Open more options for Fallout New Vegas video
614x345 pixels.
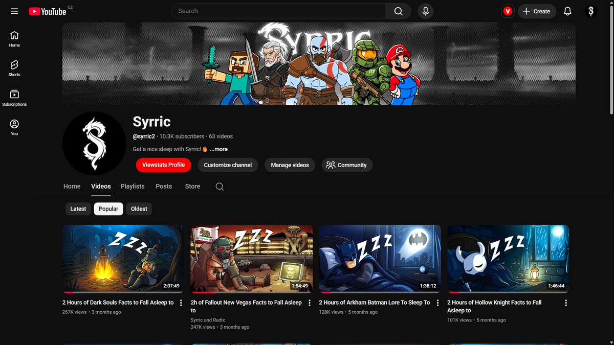click(x=309, y=303)
